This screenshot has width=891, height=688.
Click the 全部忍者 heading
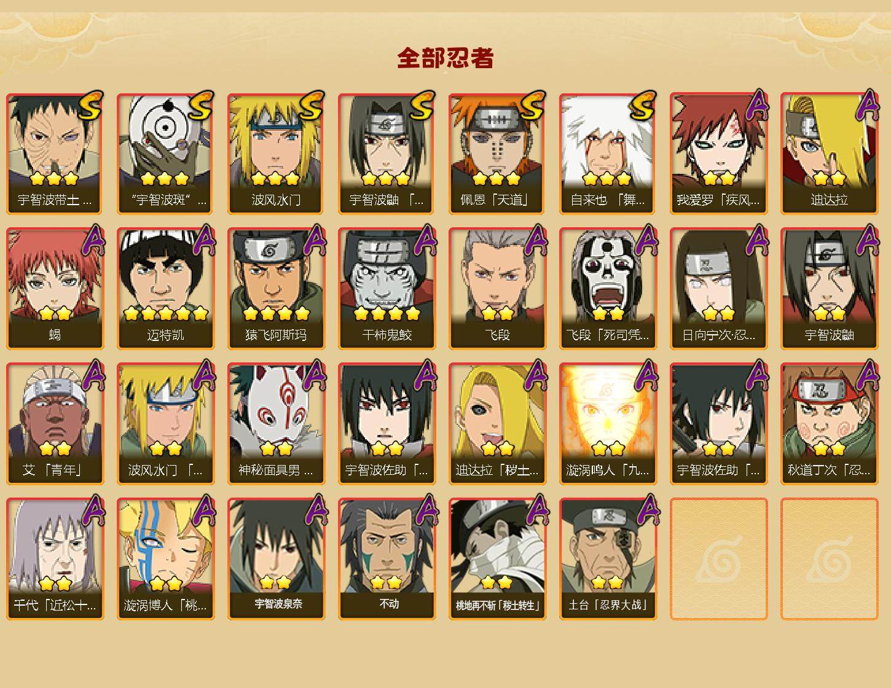point(445,58)
